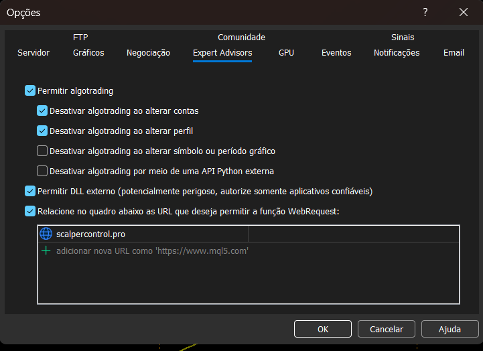Image resolution: width=483 pixels, height=351 pixels.
Task: Click the question mark help icon
Action: 425,12
